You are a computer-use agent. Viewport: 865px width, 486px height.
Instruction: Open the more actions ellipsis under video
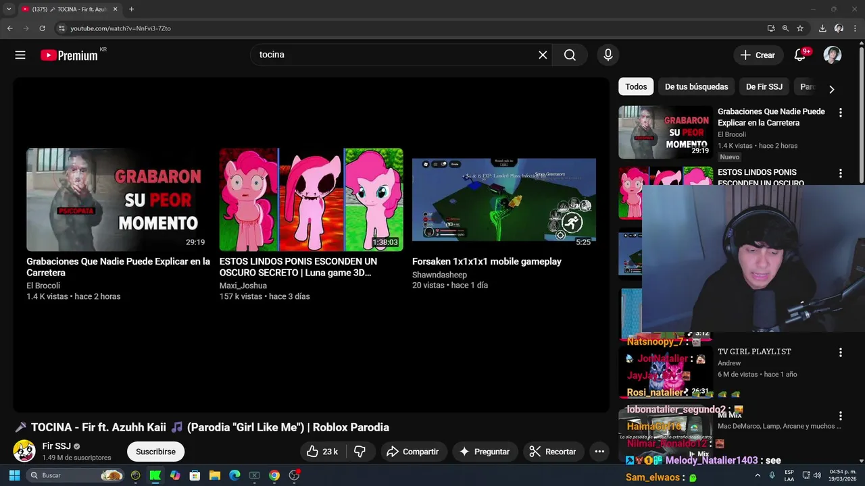(599, 452)
